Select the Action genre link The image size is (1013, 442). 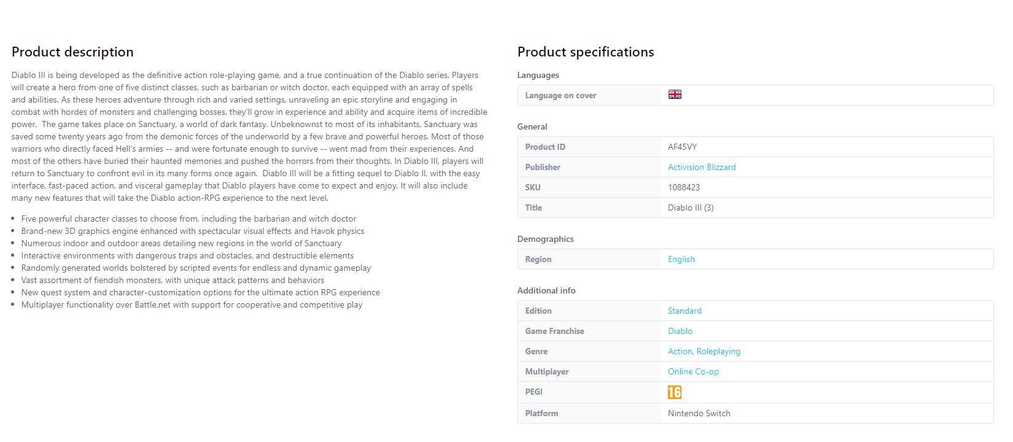[x=680, y=351]
